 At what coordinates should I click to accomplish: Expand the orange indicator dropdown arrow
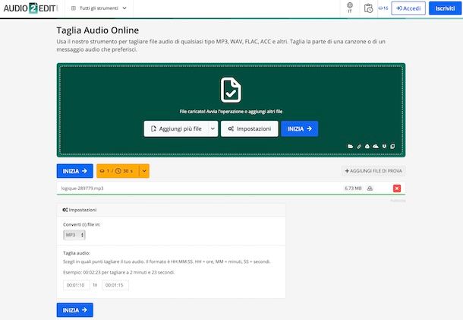point(144,171)
